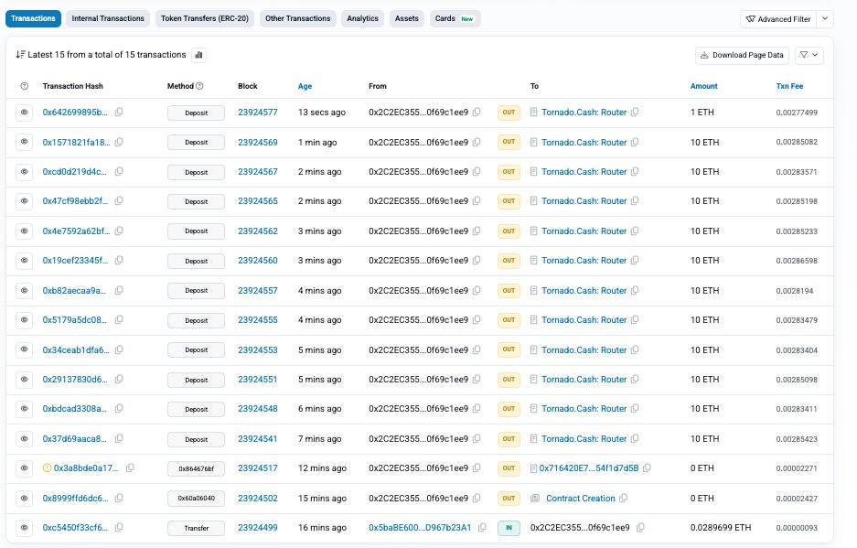The width and height of the screenshot is (857, 548).
Task: Click Download Page Data button
Action: click(x=742, y=55)
